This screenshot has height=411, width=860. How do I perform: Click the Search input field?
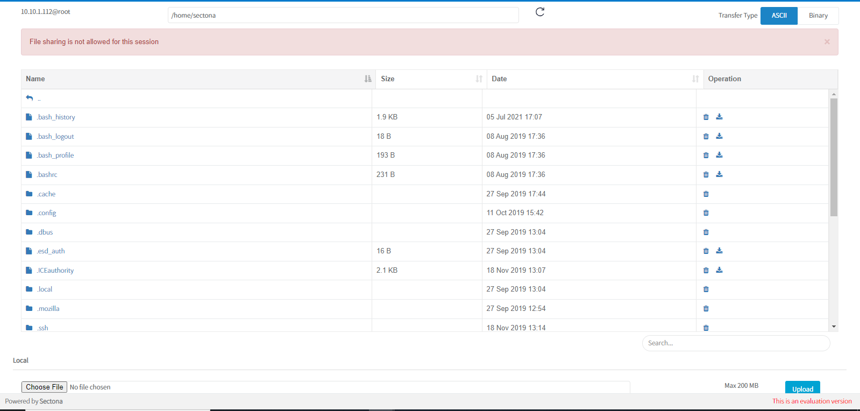(736, 343)
